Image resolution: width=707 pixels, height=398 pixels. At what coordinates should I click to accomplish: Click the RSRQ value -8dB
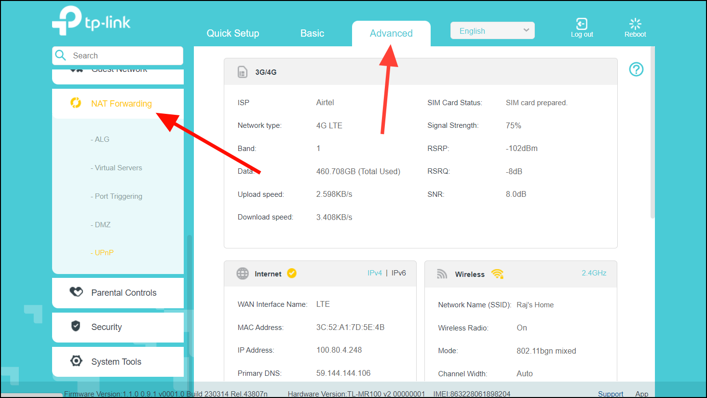click(x=514, y=171)
